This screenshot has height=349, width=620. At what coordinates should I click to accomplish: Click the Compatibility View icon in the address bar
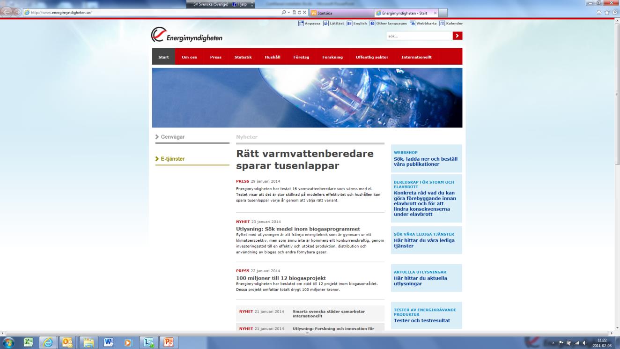pyautogui.click(x=294, y=13)
